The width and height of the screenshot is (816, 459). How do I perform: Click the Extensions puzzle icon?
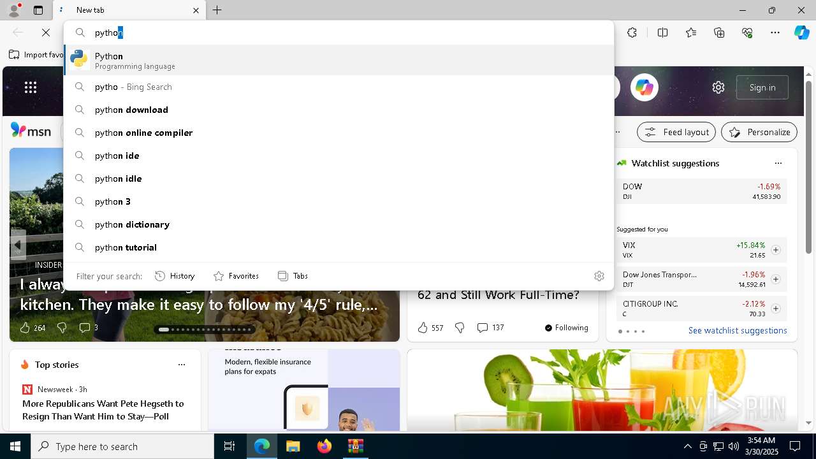[x=632, y=33]
